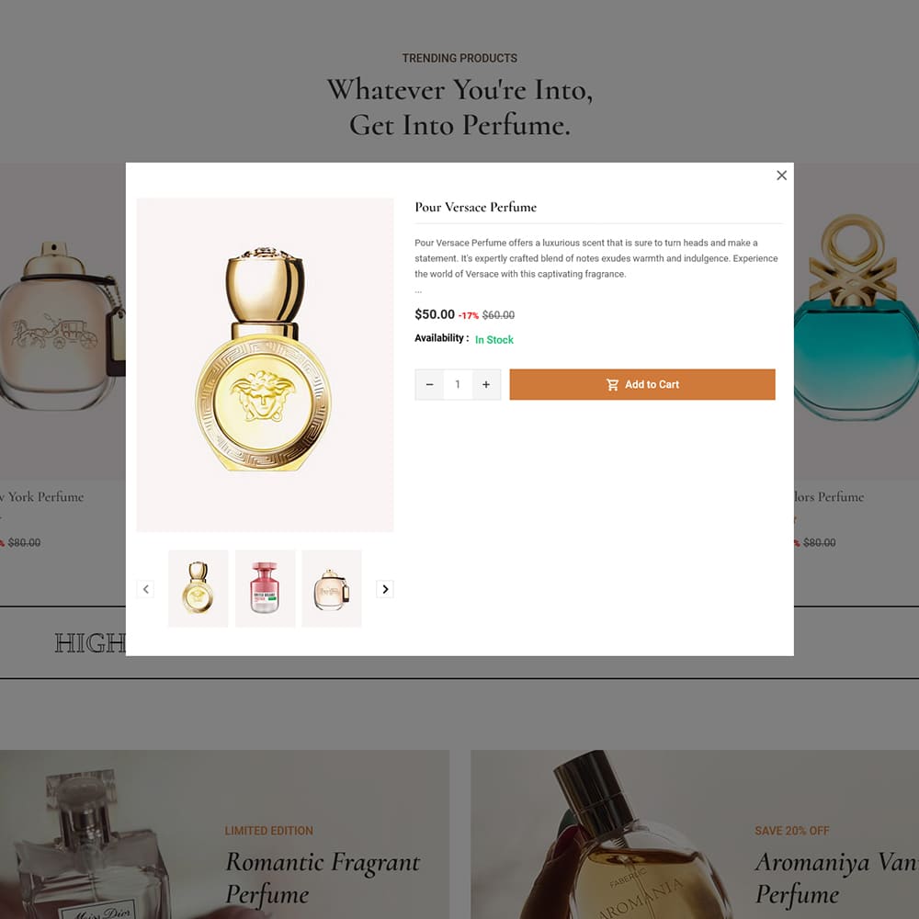The image size is (919, 919).
Task: Show previous thumbnail with left arrow
Action: click(145, 589)
